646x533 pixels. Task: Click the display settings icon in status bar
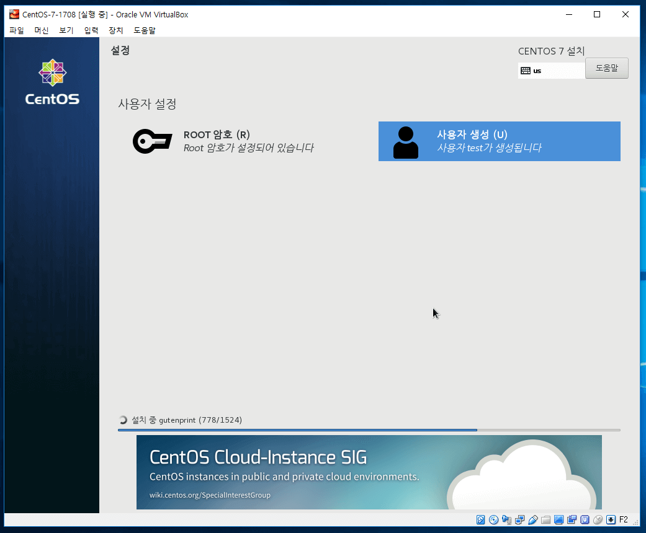pos(559,519)
